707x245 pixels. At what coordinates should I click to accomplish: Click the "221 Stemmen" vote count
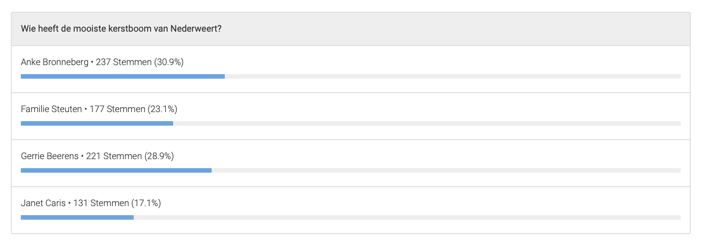point(114,156)
